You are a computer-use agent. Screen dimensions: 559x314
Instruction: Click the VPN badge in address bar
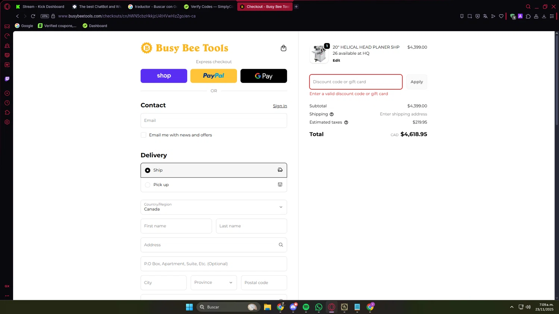tap(45, 16)
